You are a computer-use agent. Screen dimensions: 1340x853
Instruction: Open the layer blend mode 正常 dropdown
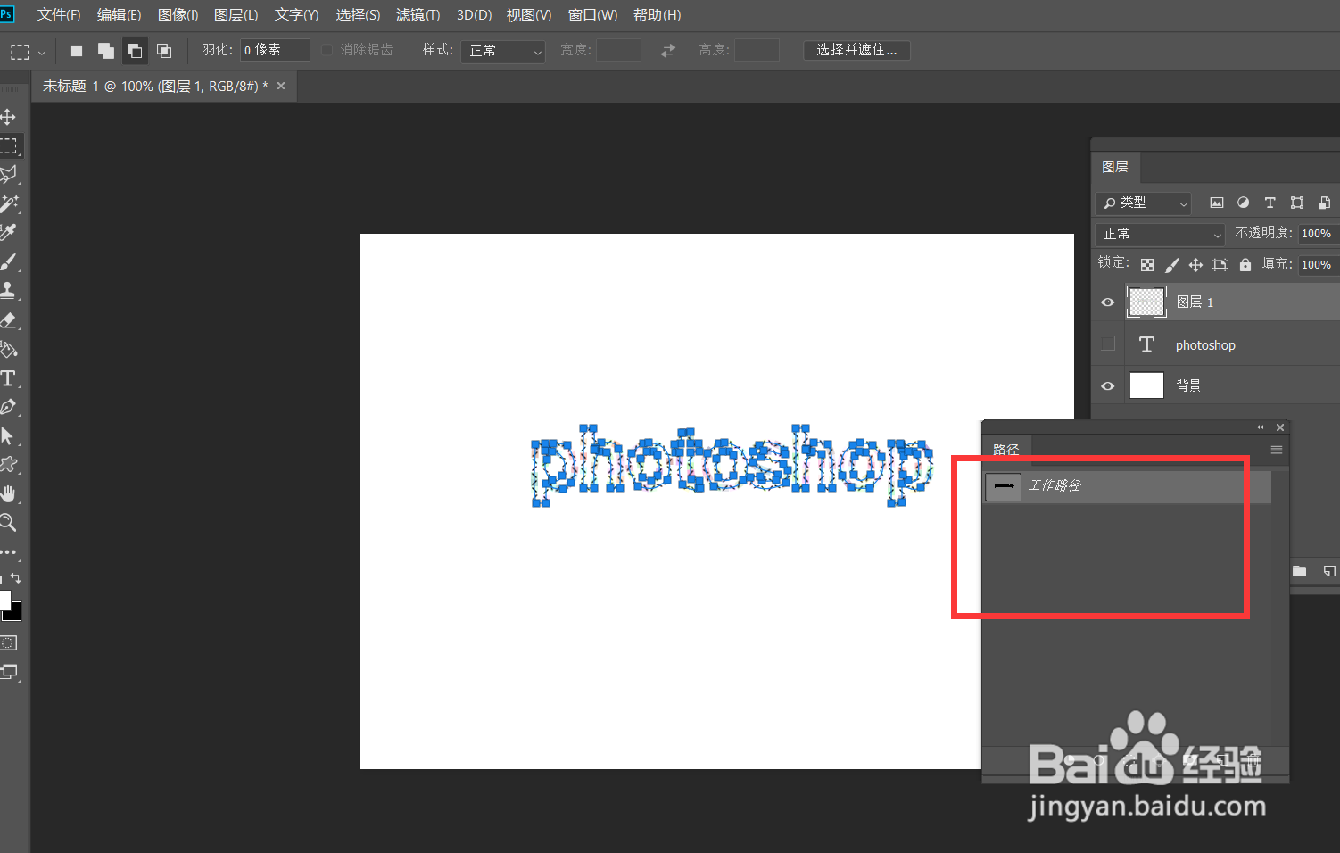pos(1160,234)
